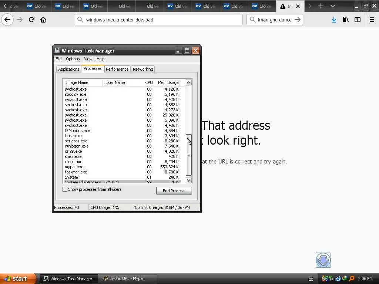Open the browser hamburger menu
The width and height of the screenshot is (379, 284).
coord(372,20)
